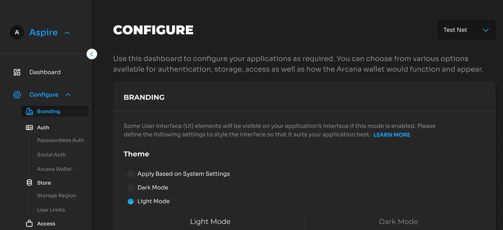Click the Configure gear icon
503x230 pixels.
(x=17, y=95)
